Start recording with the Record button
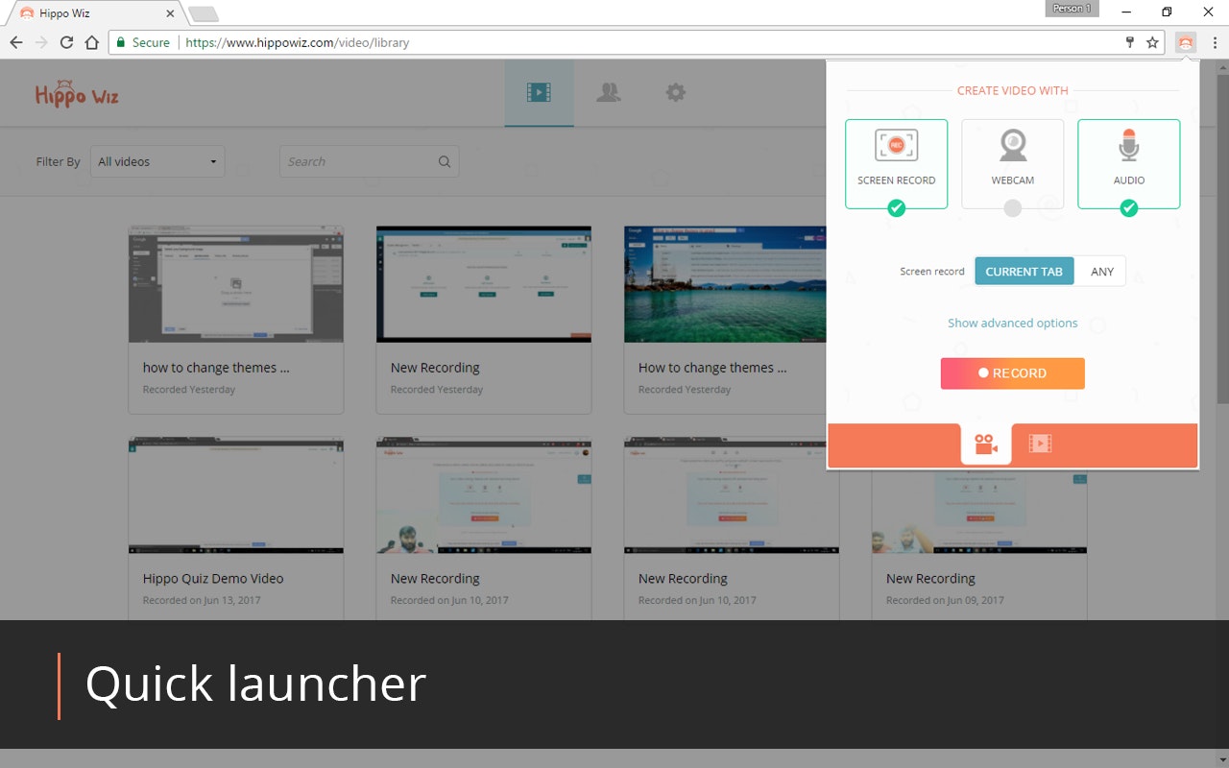 pyautogui.click(x=1012, y=373)
